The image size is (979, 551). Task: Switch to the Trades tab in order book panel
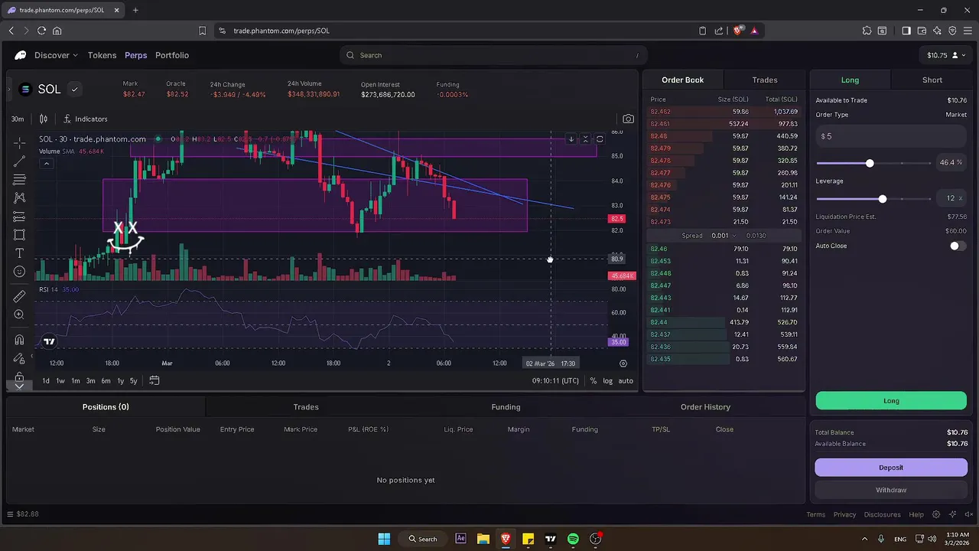point(765,80)
